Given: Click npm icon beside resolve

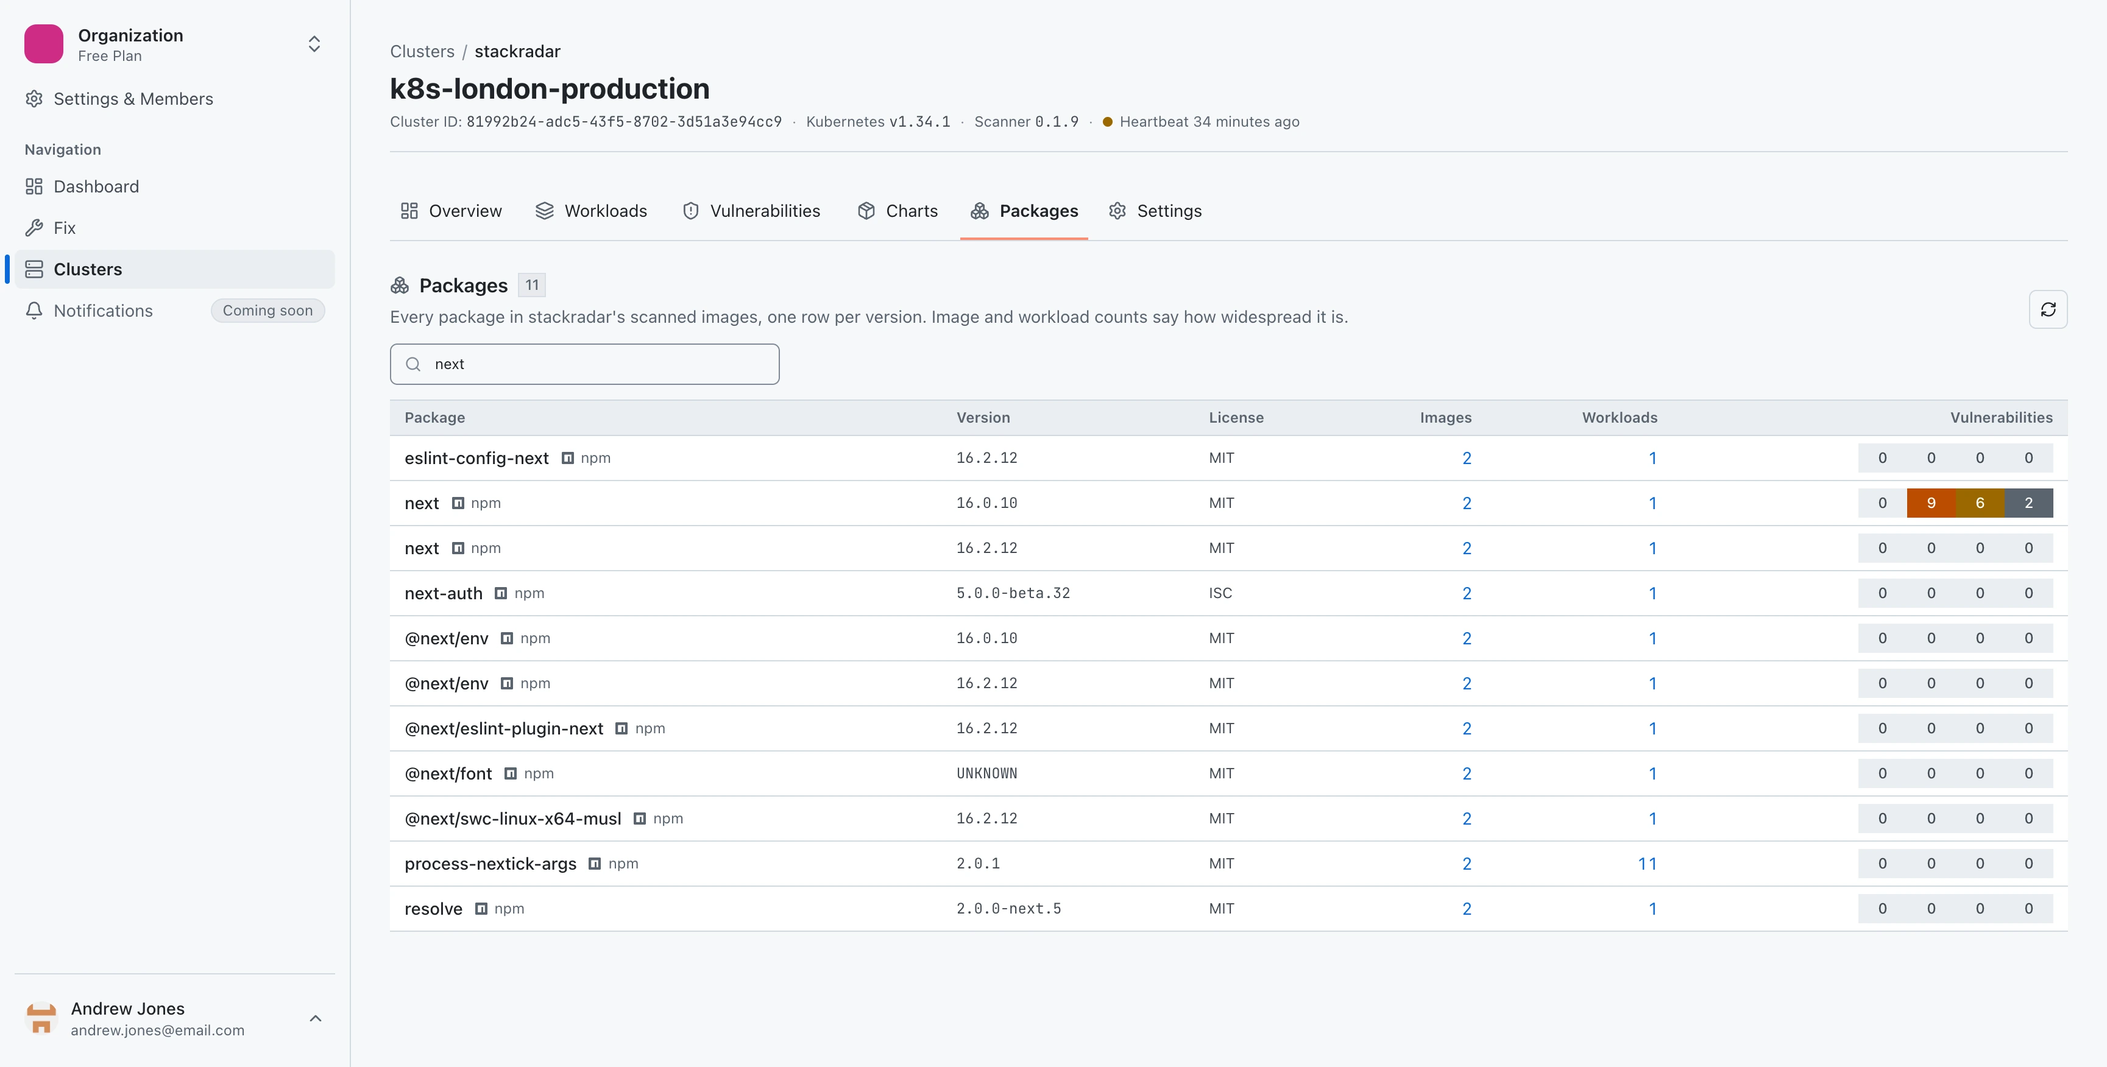Looking at the screenshot, I should (481, 909).
